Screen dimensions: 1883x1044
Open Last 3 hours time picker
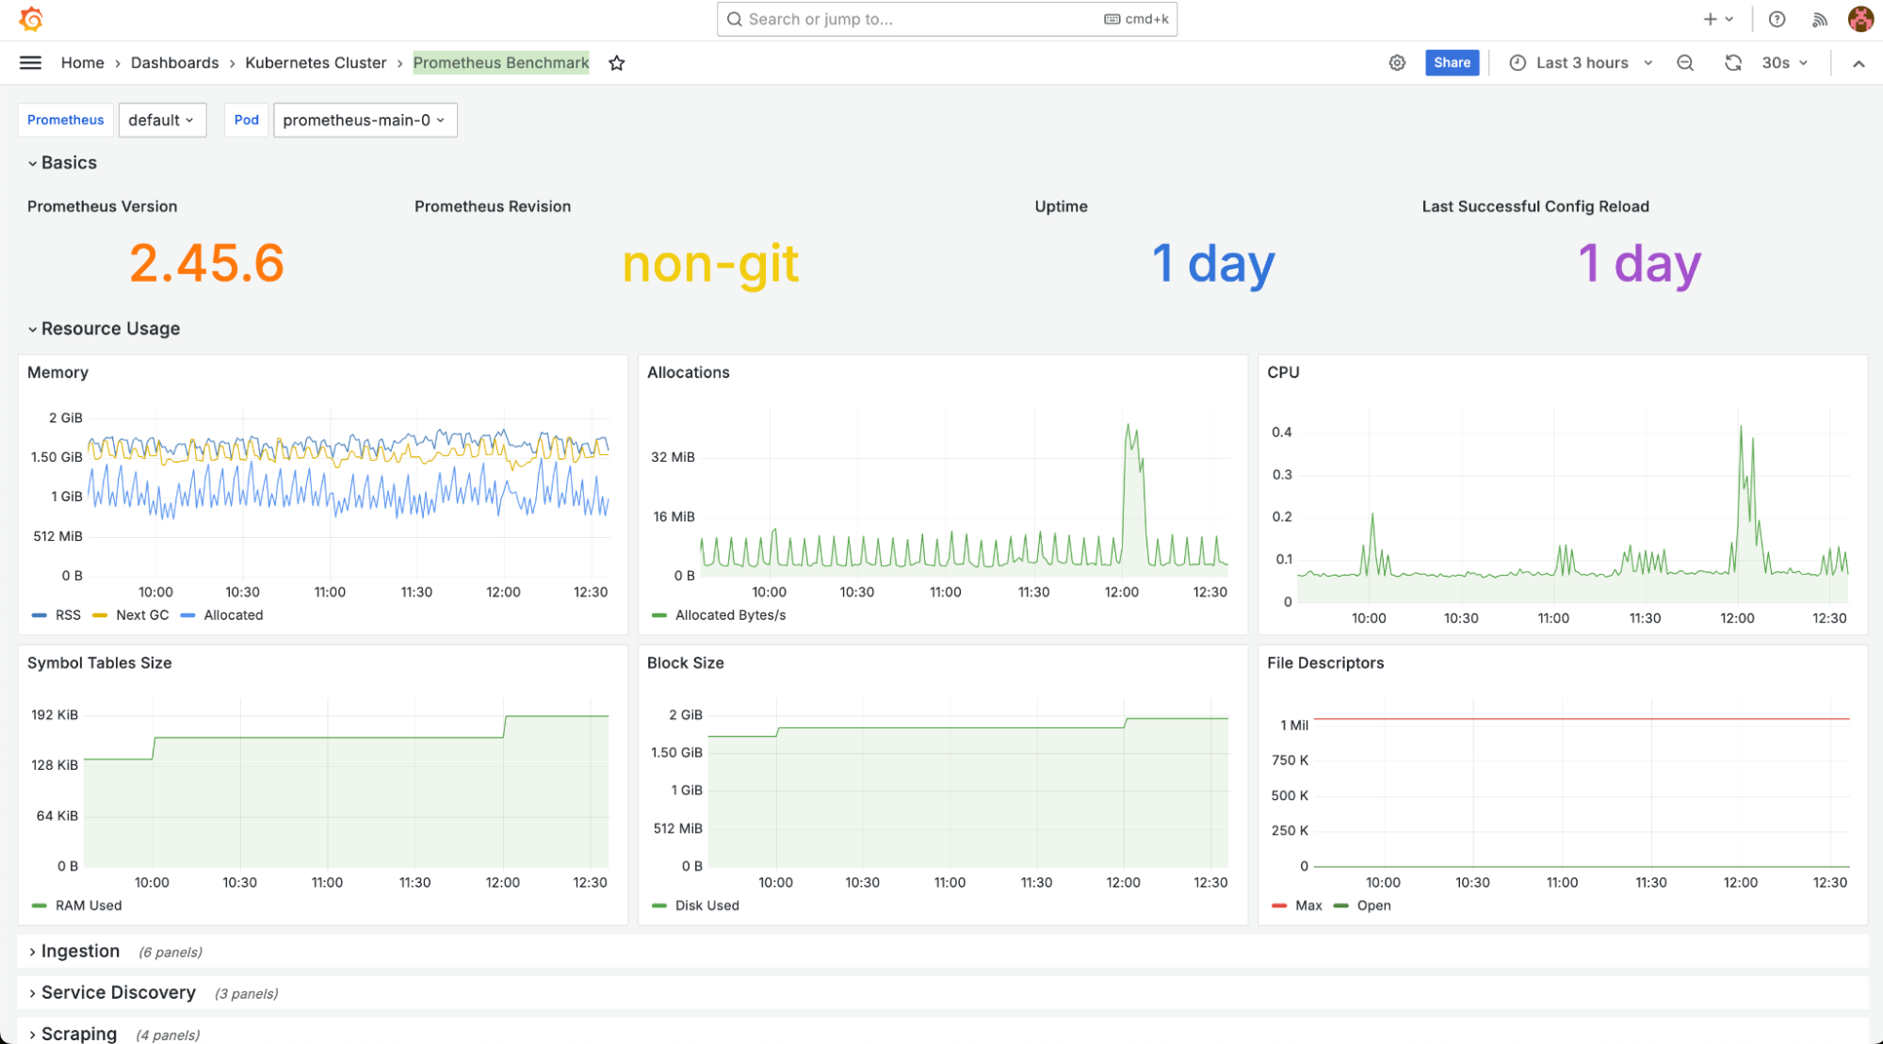click(1582, 63)
